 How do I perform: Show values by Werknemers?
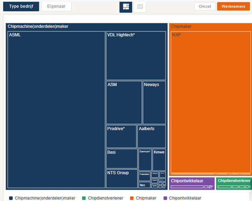[234, 6]
